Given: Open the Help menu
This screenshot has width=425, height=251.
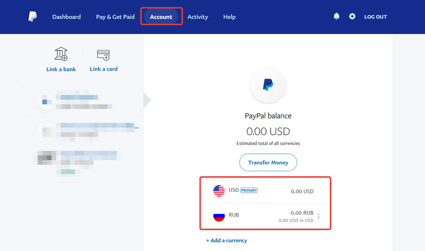Looking at the screenshot, I should click(229, 17).
